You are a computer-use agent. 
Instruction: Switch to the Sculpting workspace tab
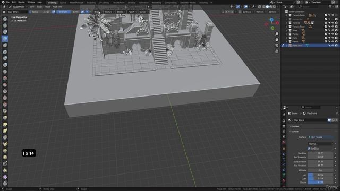[x=91, y=3]
